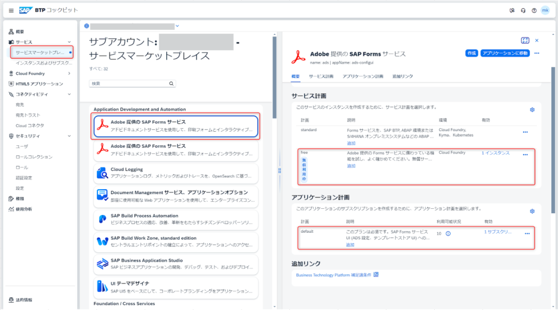Open the 1 インスタンス link
This screenshot has width=558, height=310.
pos(495,153)
